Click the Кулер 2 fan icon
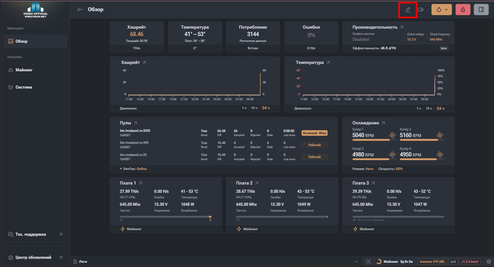 tap(440, 135)
